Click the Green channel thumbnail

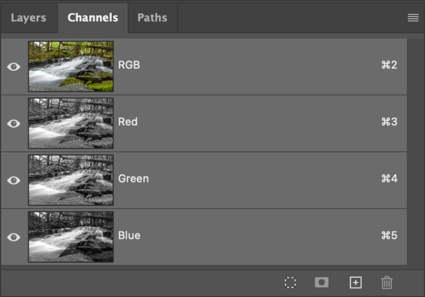pos(71,180)
